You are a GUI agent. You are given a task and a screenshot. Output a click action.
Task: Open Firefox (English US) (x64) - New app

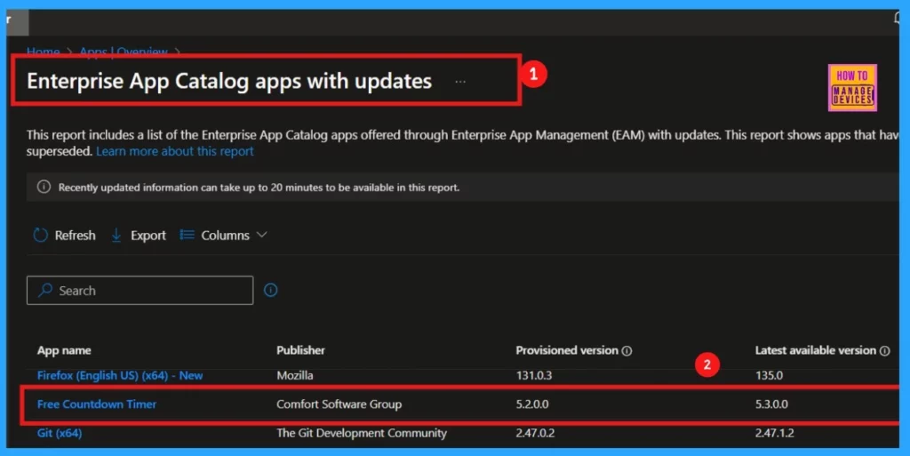(120, 375)
